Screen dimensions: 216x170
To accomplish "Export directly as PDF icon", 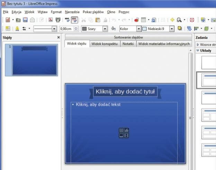I will (x=51, y=20).
